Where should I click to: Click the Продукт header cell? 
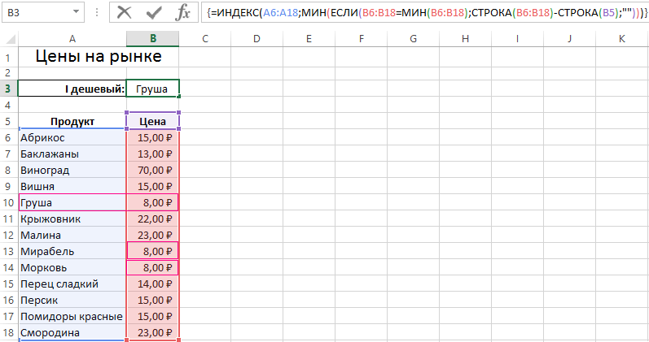72,121
